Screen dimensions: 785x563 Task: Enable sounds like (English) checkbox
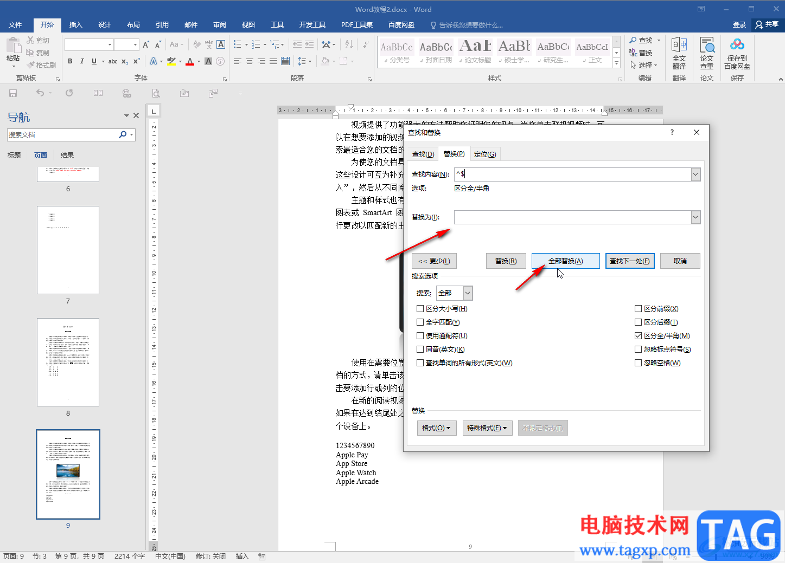(420, 350)
